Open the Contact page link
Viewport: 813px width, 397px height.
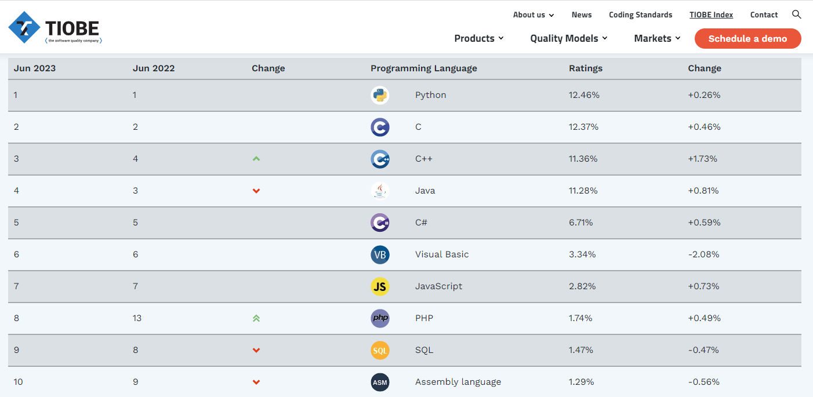click(x=764, y=15)
